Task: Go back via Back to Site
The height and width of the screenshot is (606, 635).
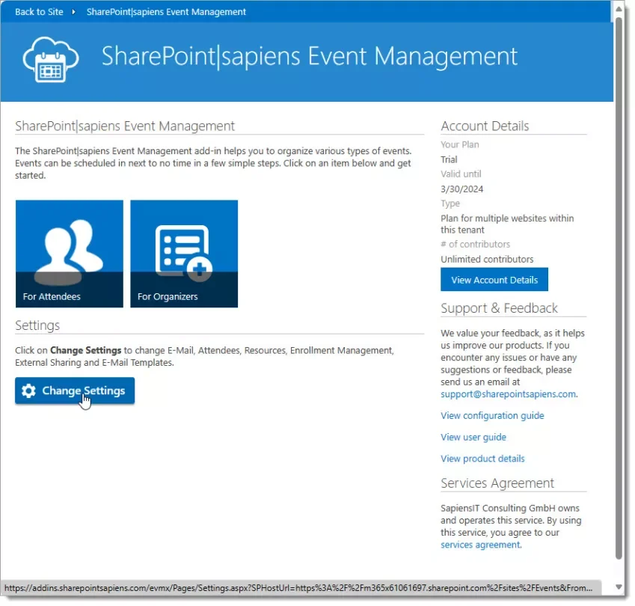Action: click(40, 12)
